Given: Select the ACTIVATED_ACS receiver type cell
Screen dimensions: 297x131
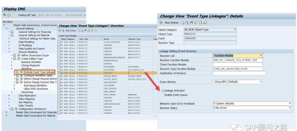Looking at the screenshot, I should pyautogui.click(x=140, y=70).
